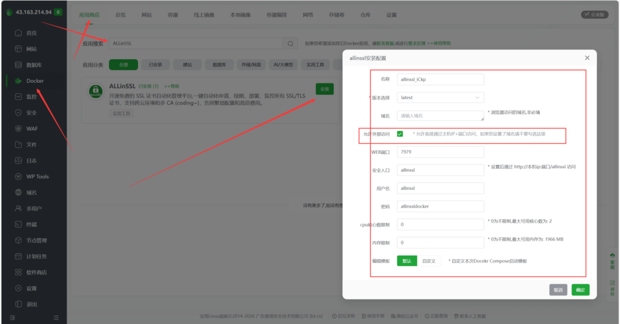Switch to the 总览 tab
The height and width of the screenshot is (324, 620).
click(x=120, y=15)
